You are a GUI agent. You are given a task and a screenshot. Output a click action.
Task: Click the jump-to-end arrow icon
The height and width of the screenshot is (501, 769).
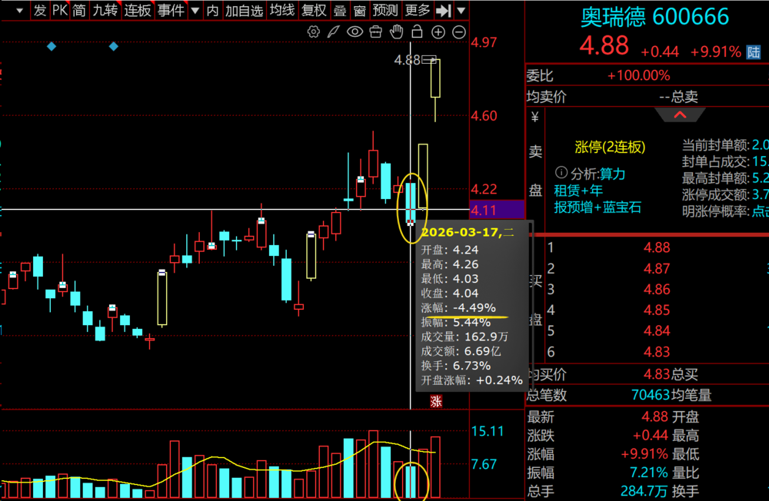[x=443, y=11]
